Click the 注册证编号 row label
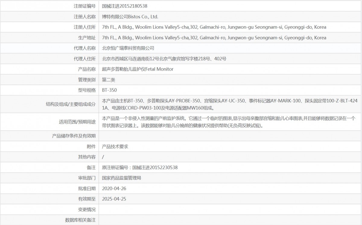Screen dimensions: 362x225 [84, 6]
